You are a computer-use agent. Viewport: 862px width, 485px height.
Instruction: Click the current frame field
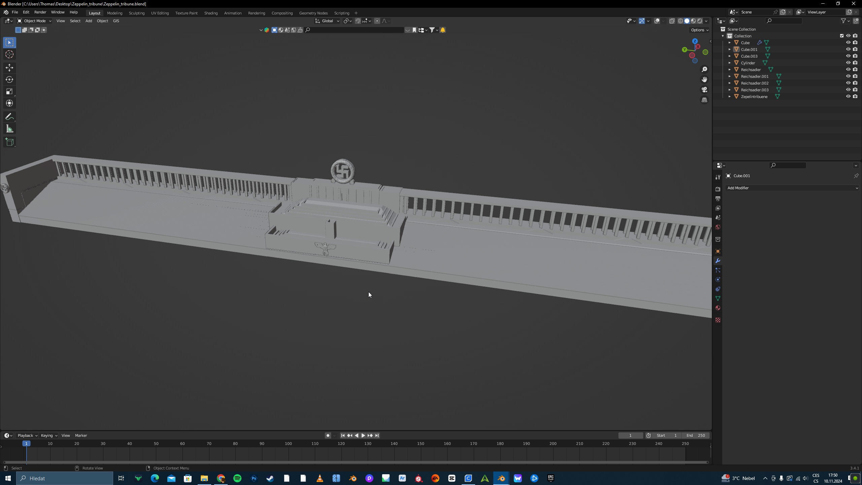(x=630, y=435)
